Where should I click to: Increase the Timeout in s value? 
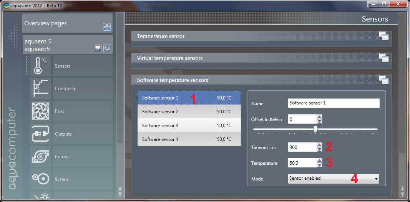click(x=319, y=145)
